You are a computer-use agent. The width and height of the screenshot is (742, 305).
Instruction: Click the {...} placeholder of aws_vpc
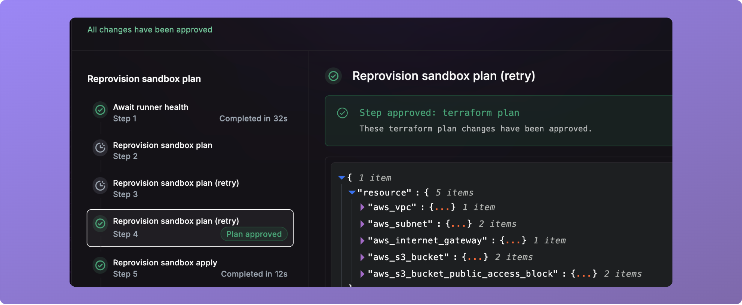point(442,207)
